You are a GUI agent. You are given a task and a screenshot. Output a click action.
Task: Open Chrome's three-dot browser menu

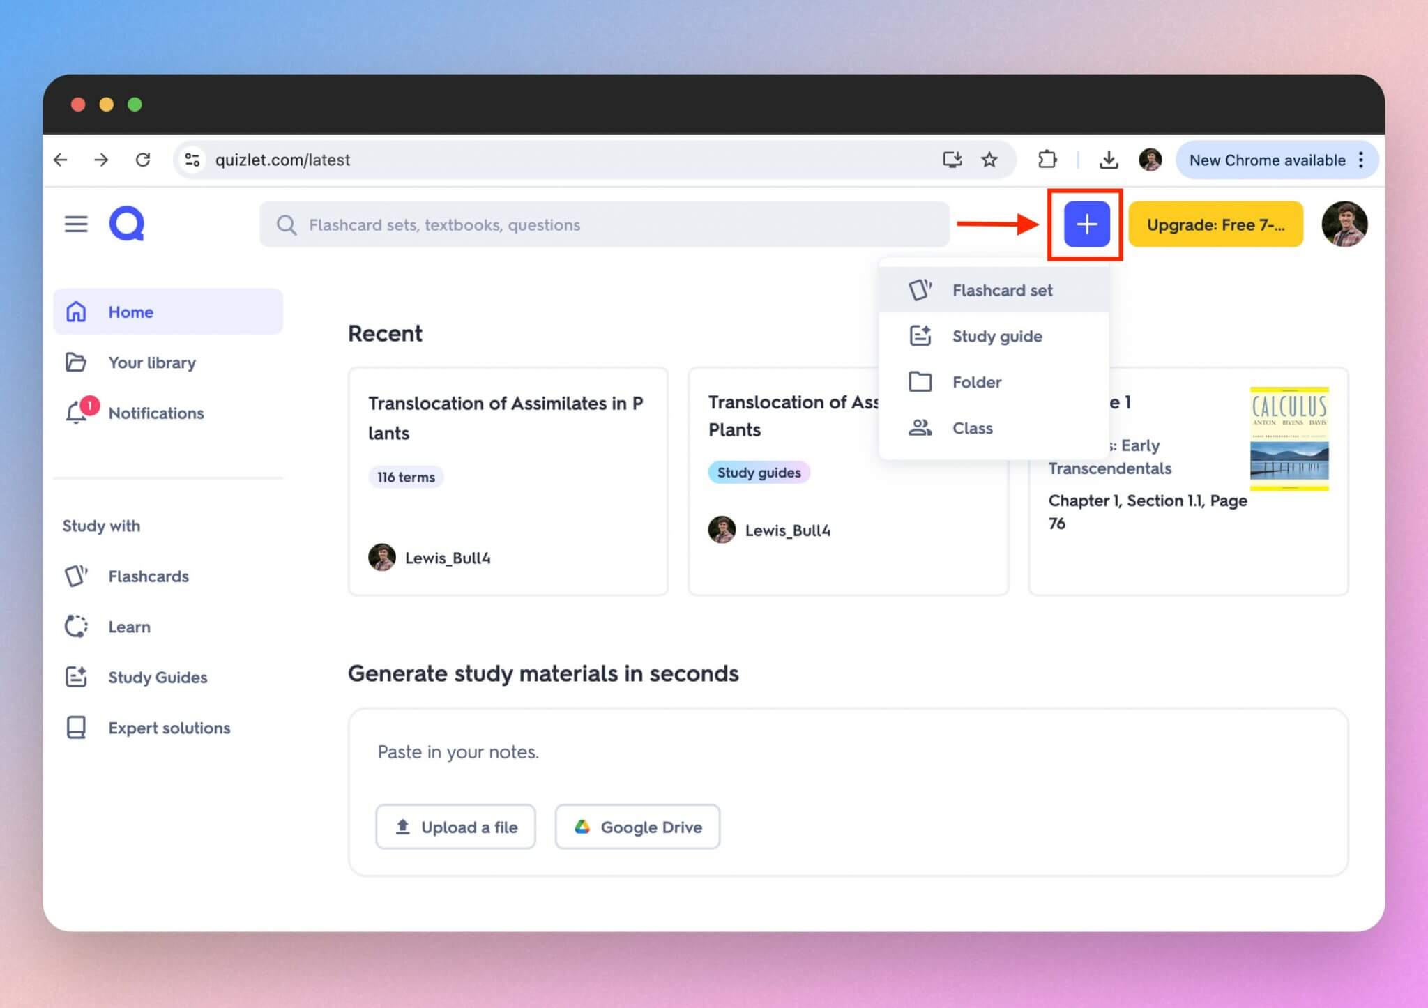[x=1361, y=160]
